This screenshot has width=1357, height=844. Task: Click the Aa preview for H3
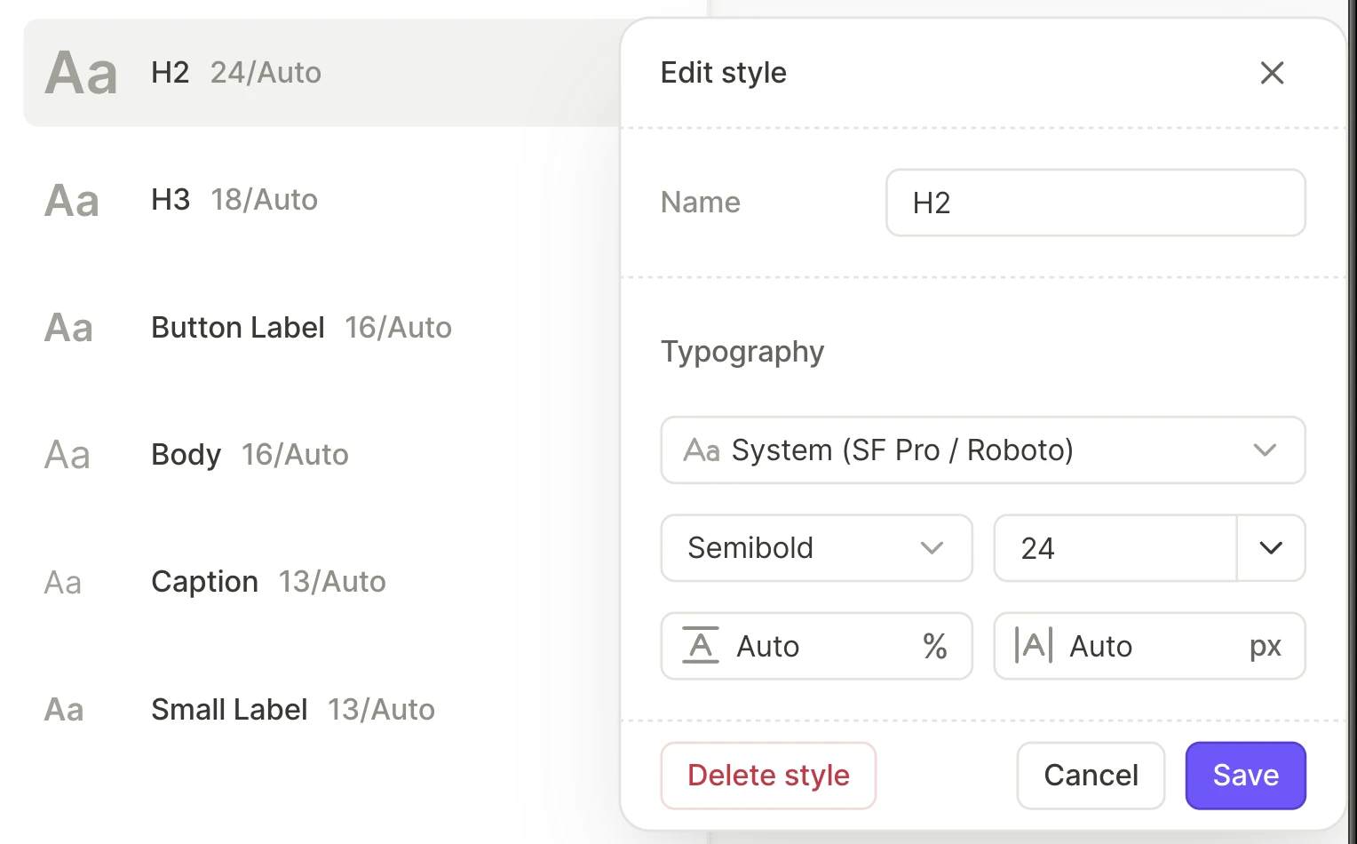click(x=72, y=200)
